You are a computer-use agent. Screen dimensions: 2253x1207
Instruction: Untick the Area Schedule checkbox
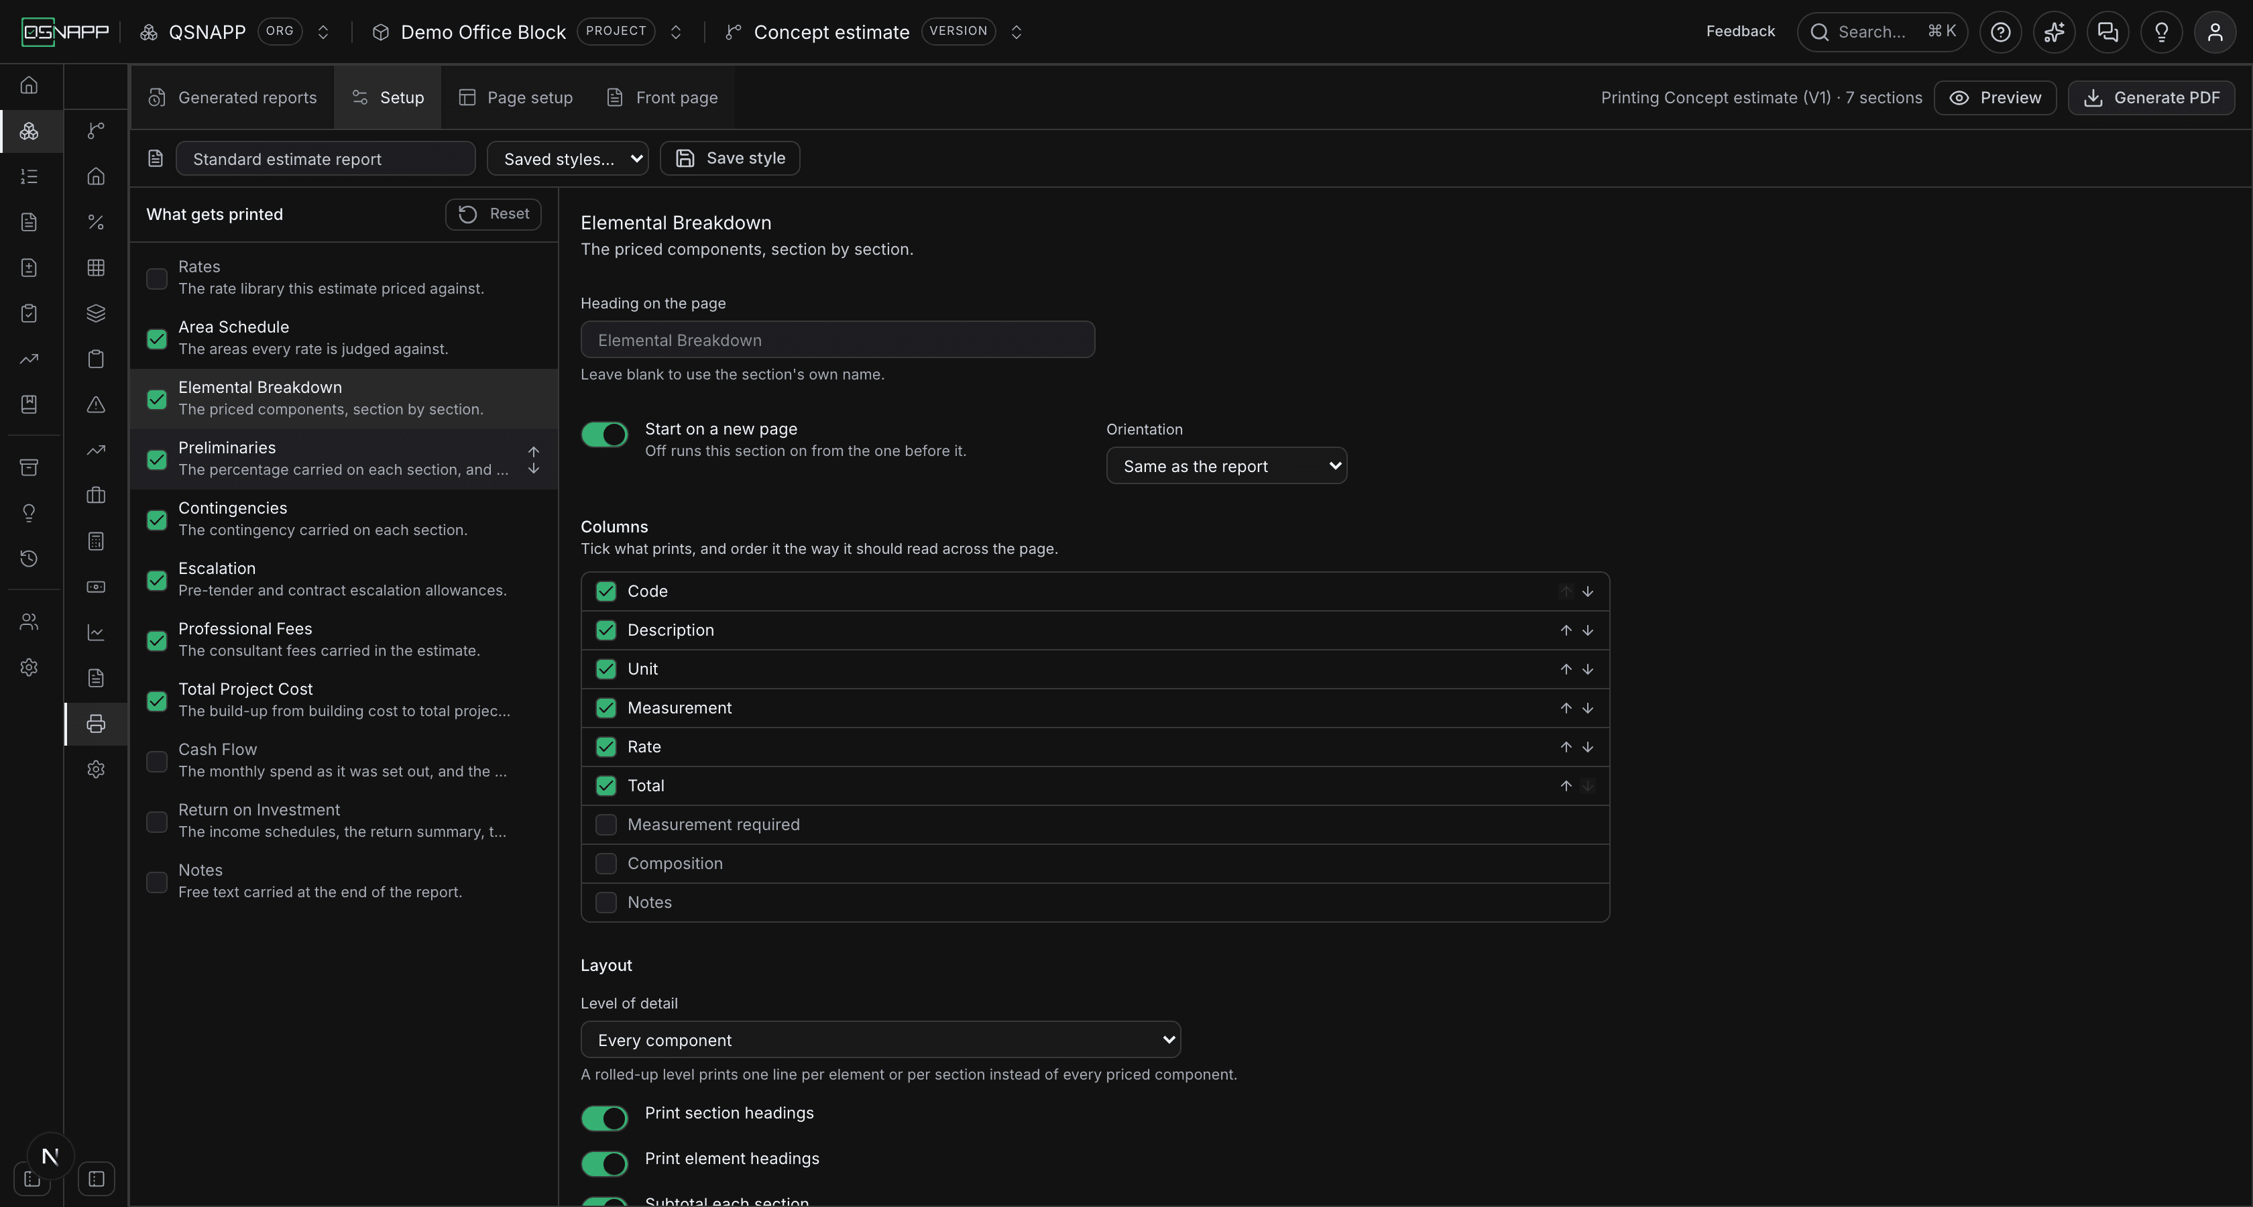[x=156, y=339]
